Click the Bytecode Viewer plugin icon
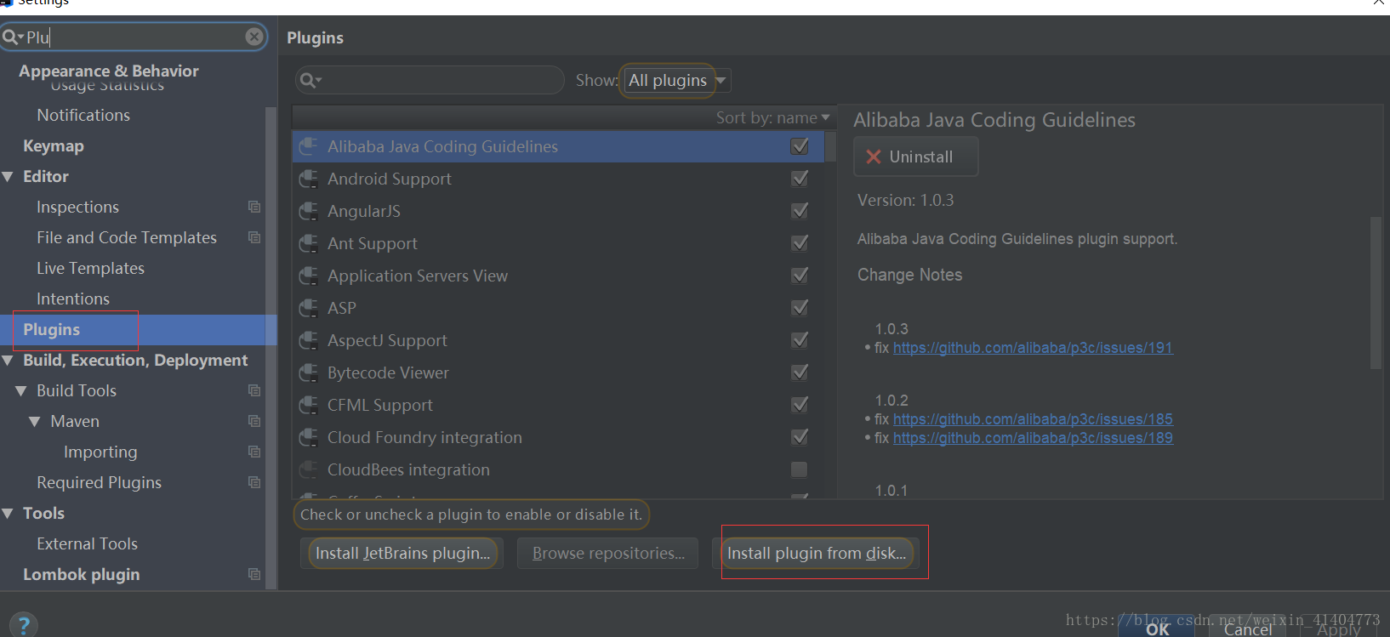 pyautogui.click(x=309, y=373)
